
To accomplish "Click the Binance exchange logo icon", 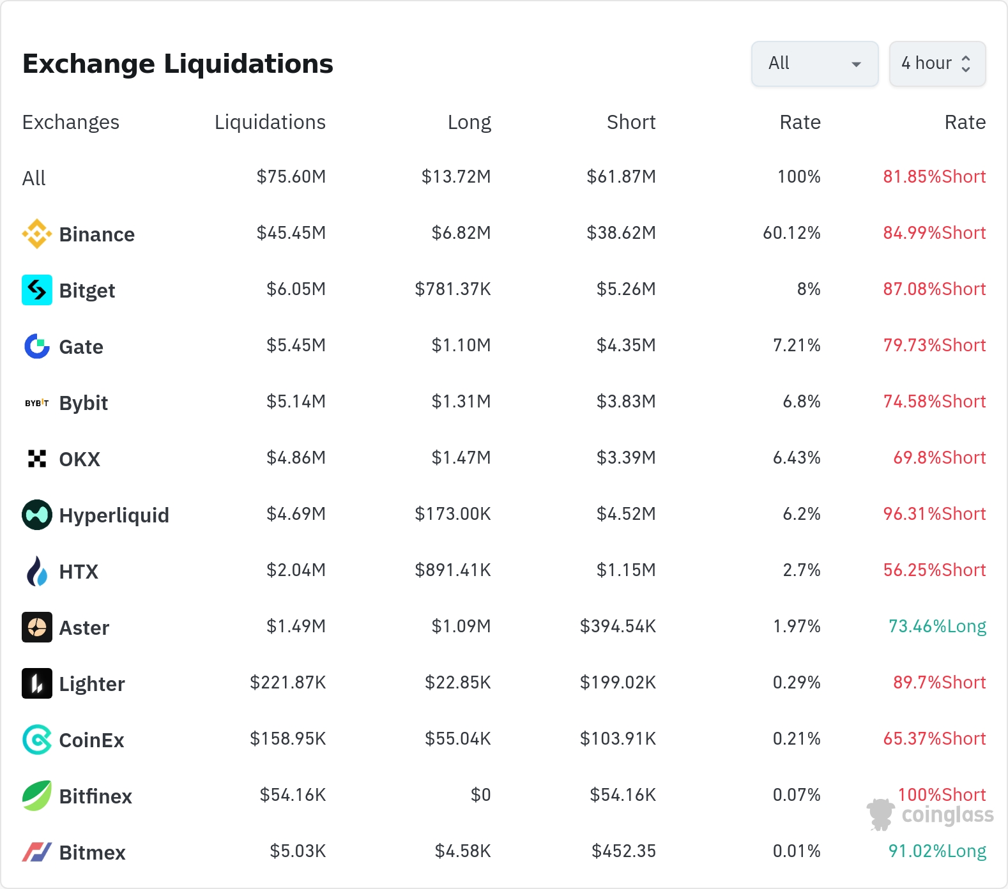I will [37, 234].
